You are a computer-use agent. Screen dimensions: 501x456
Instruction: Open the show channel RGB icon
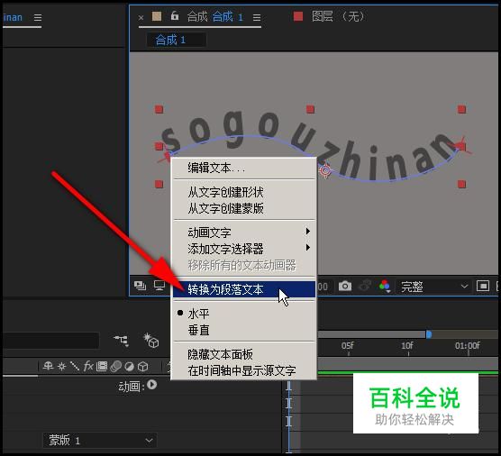click(385, 286)
